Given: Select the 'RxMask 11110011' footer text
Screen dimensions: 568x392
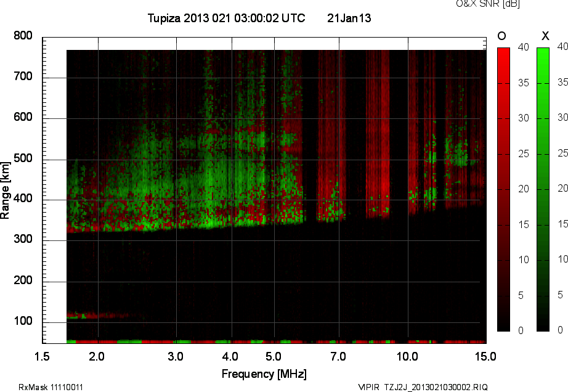Looking at the screenshot, I should coord(51,387).
